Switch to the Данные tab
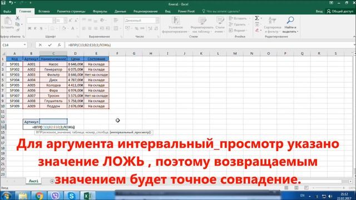The width and height of the screenshot is (356, 200). coord(120,11)
